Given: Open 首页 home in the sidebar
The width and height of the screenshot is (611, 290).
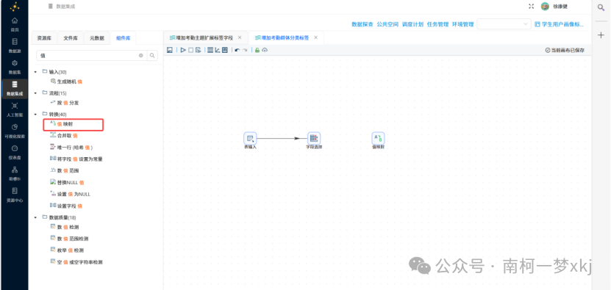Looking at the screenshot, I should pyautogui.click(x=15, y=23).
